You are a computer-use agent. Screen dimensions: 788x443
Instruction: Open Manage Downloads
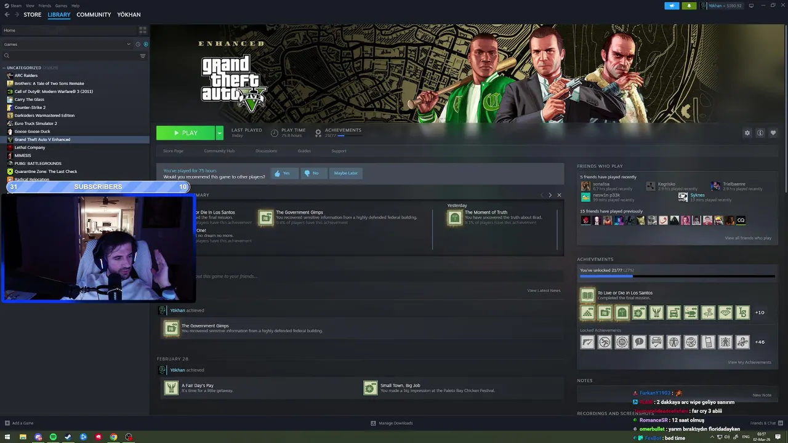pos(392,423)
